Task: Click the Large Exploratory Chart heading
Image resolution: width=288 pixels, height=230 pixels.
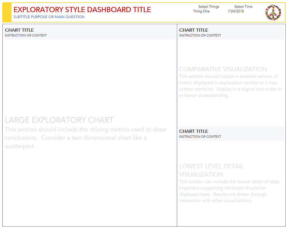Action: (x=59, y=120)
